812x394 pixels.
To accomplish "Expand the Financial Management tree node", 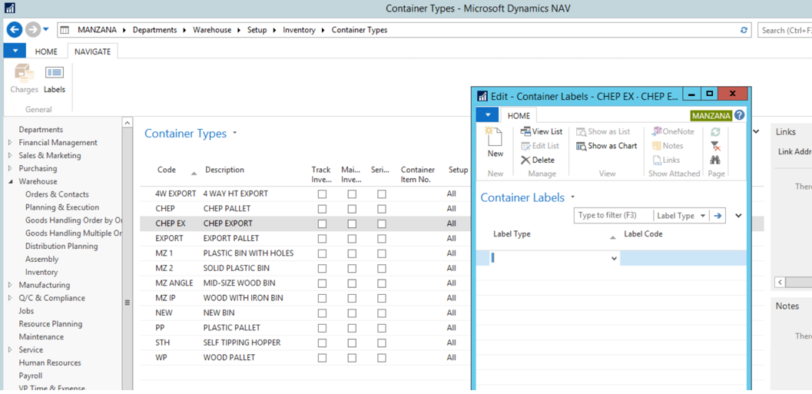I will tap(10, 142).
